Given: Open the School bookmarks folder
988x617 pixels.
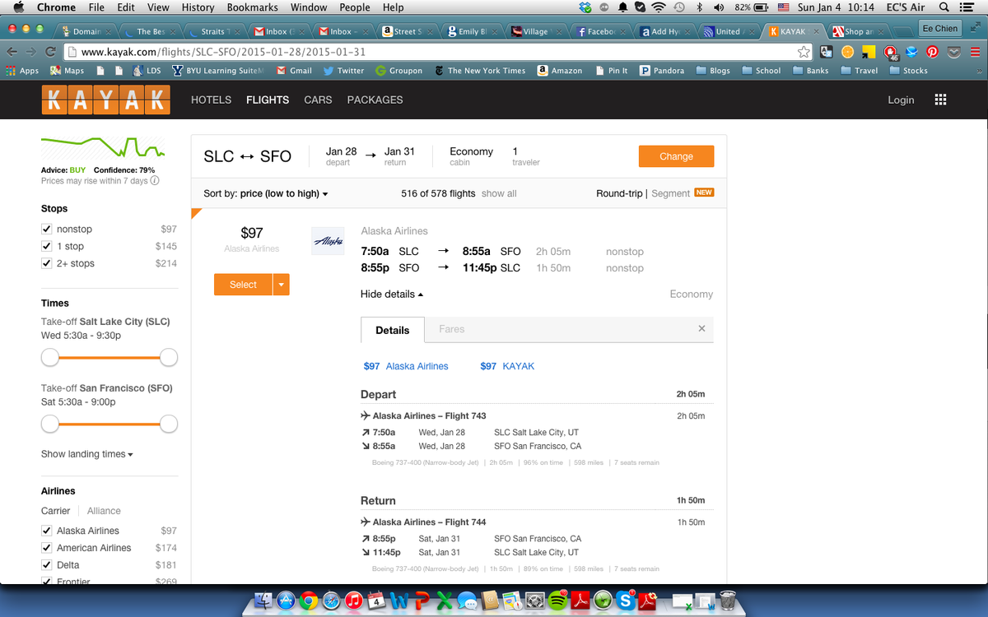Looking at the screenshot, I should pyautogui.click(x=761, y=71).
